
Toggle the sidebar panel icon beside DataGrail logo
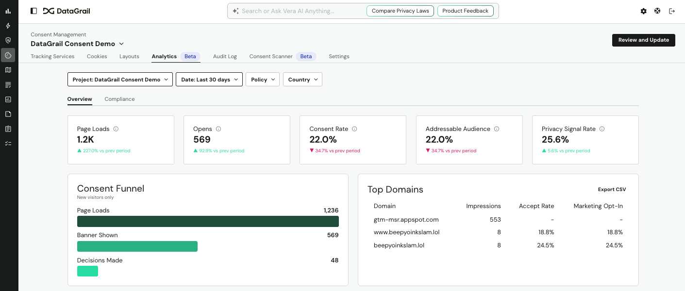tap(33, 11)
